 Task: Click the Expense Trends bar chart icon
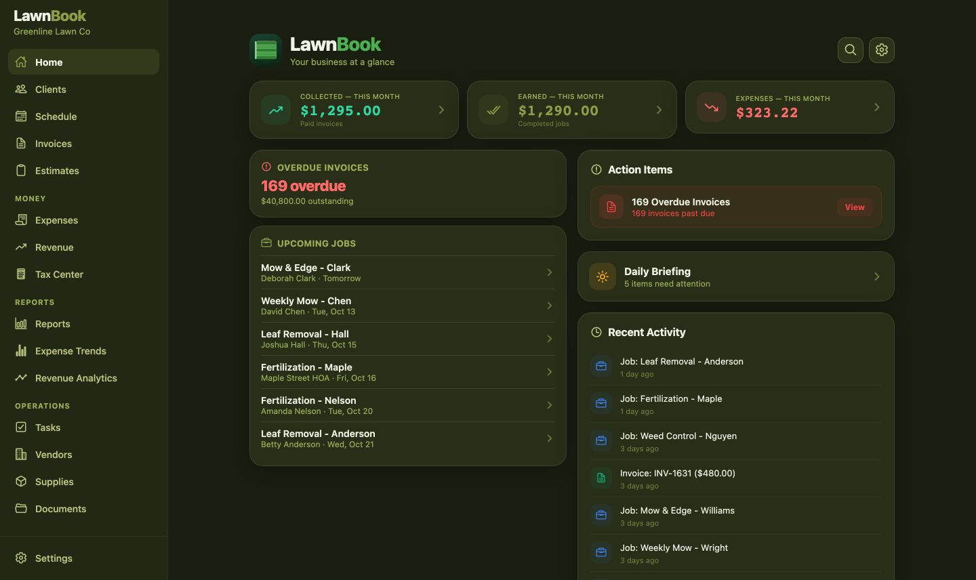coord(21,350)
